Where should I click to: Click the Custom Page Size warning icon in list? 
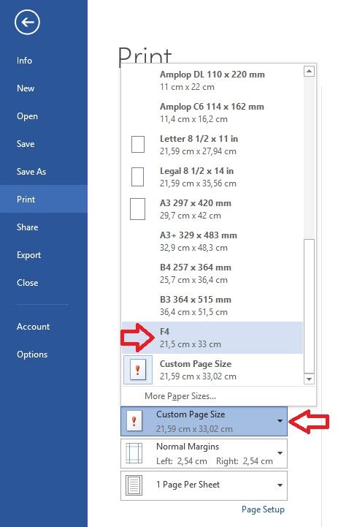click(x=138, y=370)
